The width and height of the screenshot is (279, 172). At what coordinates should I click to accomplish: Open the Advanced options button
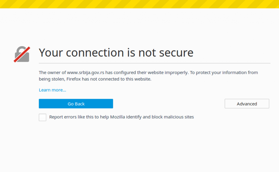coord(247,104)
